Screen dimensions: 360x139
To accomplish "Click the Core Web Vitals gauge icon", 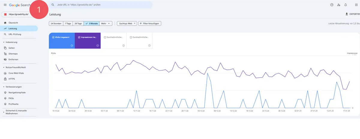I will 5,73.
